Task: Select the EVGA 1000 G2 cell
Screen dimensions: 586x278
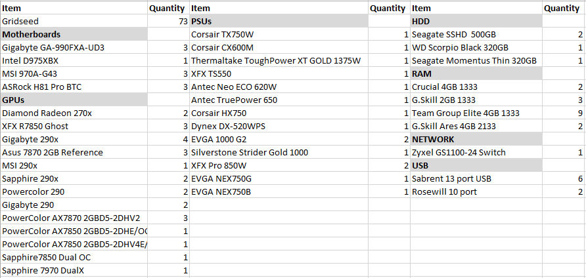Action: (279, 139)
